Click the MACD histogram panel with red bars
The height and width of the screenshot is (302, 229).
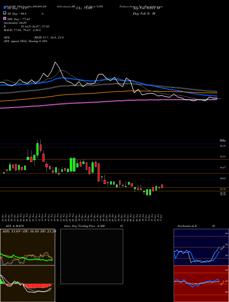coord(27,284)
